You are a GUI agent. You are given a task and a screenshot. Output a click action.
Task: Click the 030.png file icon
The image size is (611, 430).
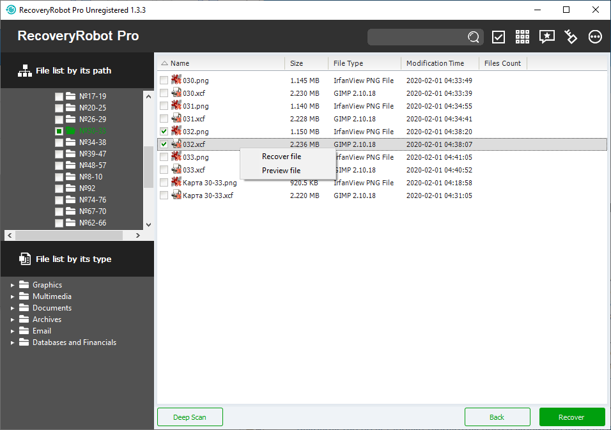tap(176, 80)
